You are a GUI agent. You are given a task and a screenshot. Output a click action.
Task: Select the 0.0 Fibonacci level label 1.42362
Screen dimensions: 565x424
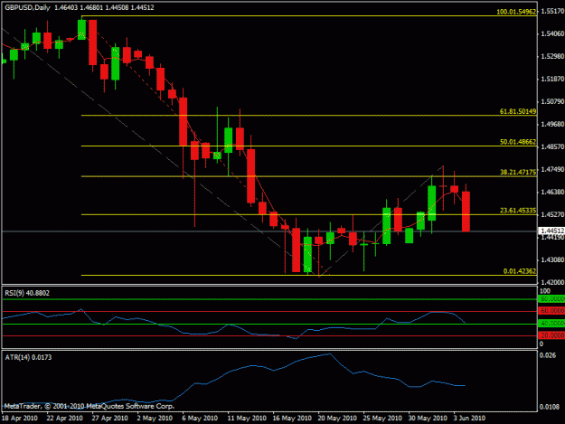pos(520,271)
